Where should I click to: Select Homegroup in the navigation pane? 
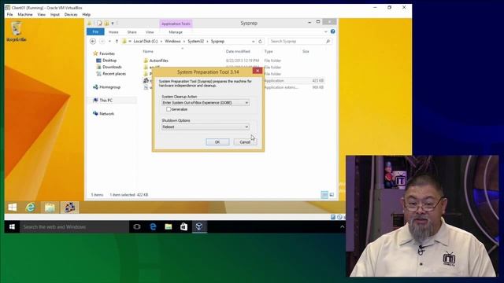[x=109, y=87]
